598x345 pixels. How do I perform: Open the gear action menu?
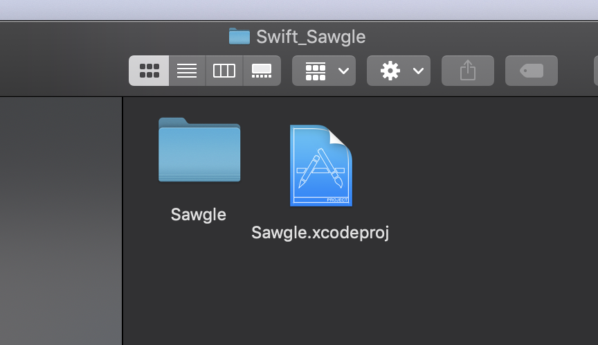click(399, 71)
